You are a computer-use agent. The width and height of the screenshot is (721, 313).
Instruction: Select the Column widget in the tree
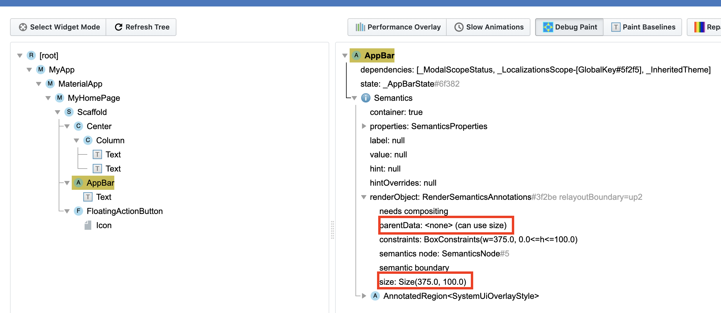110,140
